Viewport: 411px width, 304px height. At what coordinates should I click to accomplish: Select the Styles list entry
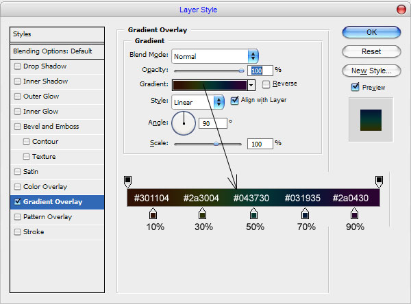click(57, 34)
